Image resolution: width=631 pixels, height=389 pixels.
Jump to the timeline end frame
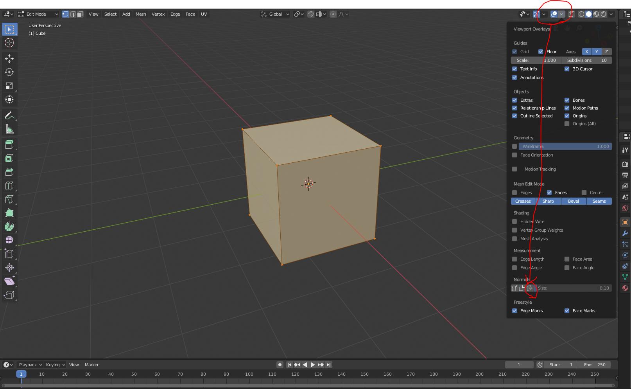(x=329, y=365)
